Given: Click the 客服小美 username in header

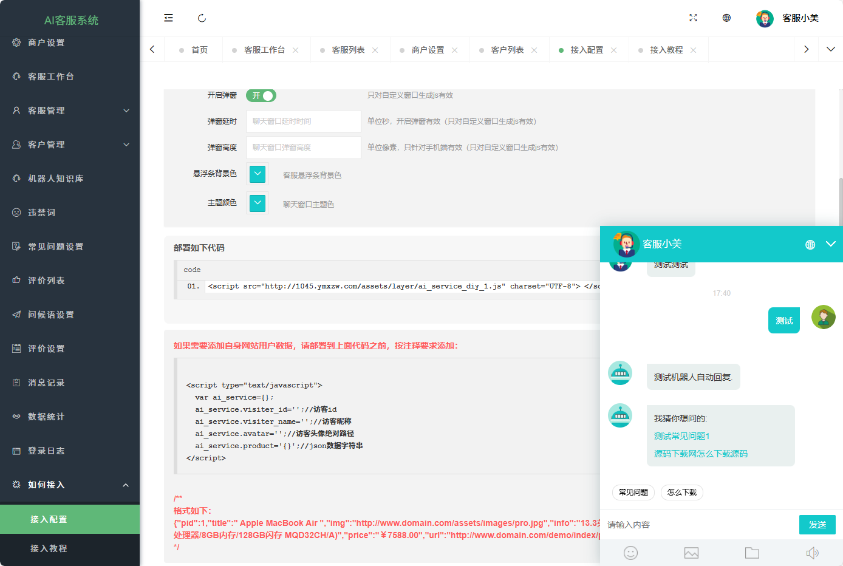Looking at the screenshot, I should coord(800,18).
